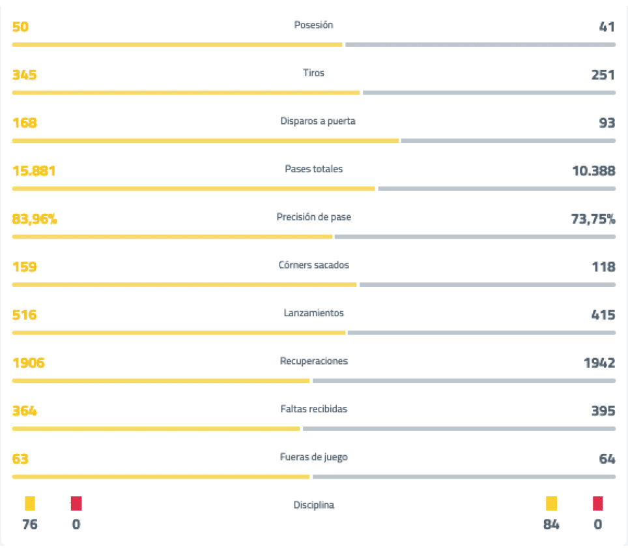Select the Disciplina label
The width and height of the screenshot is (628, 551).
tap(313, 505)
